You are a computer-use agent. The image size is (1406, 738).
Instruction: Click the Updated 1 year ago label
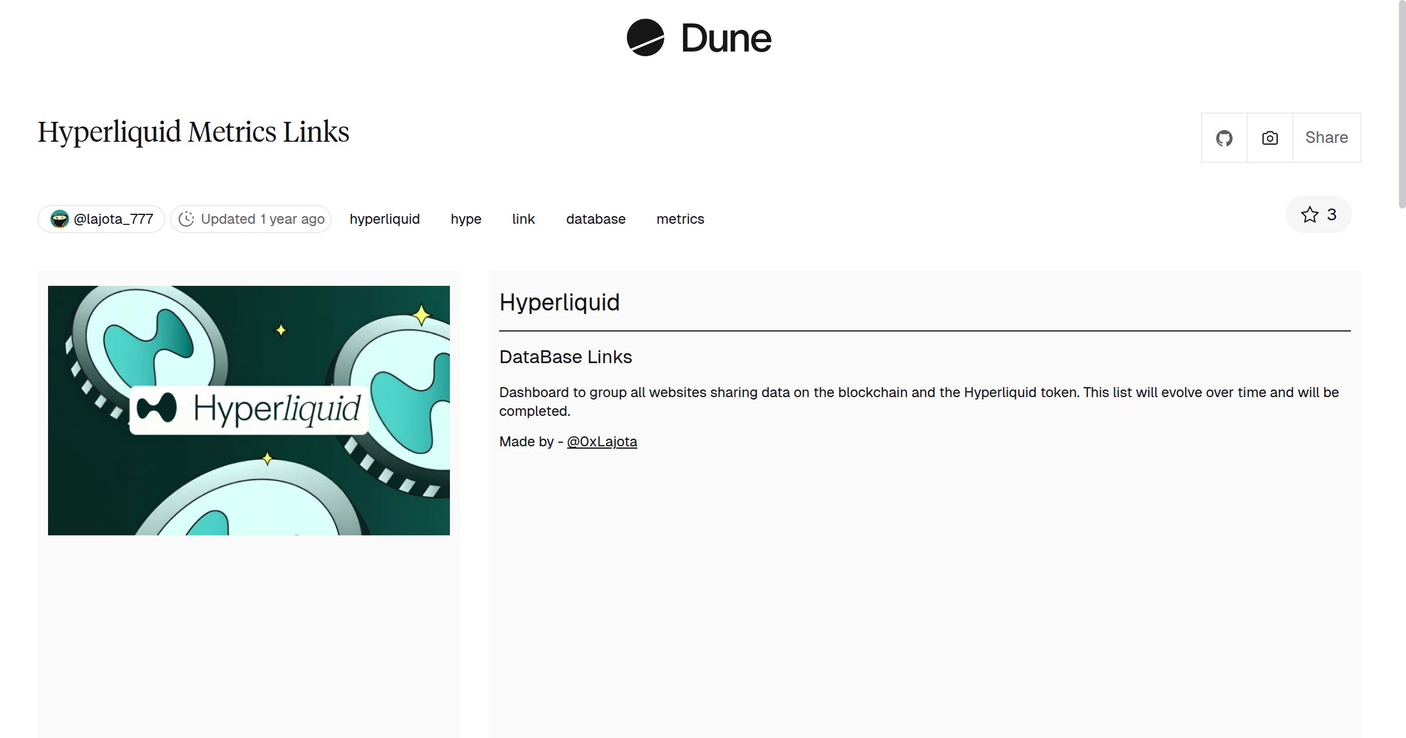262,218
